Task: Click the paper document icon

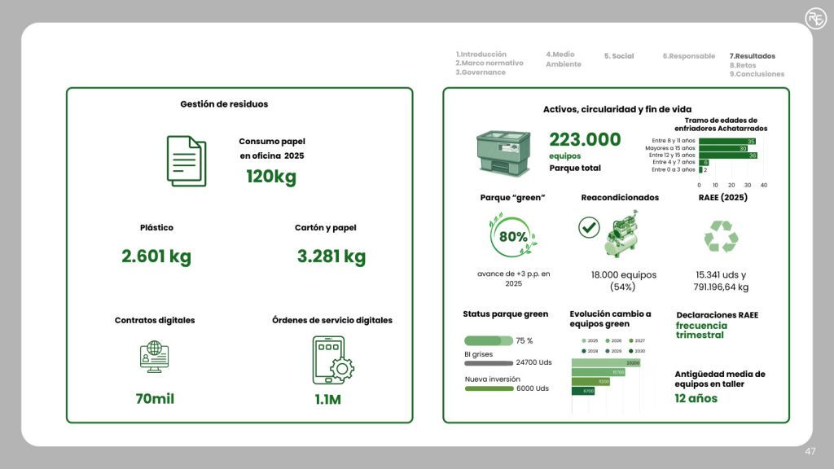Action: pos(187,161)
